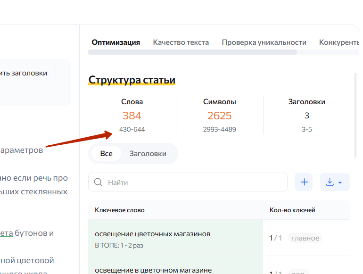Select keyword row 'освещение цветочных магазинов'
Image resolution: width=363 pixels, height=274 pixels.
152,234
